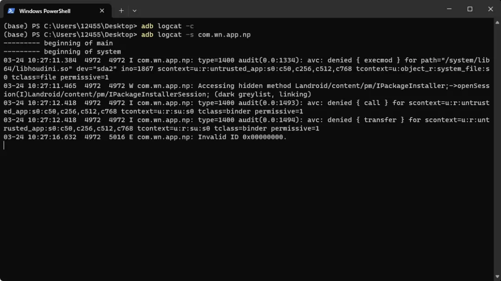This screenshot has width=501, height=281.
Task: Click the scrollbar down arrow
Action: [x=497, y=277]
